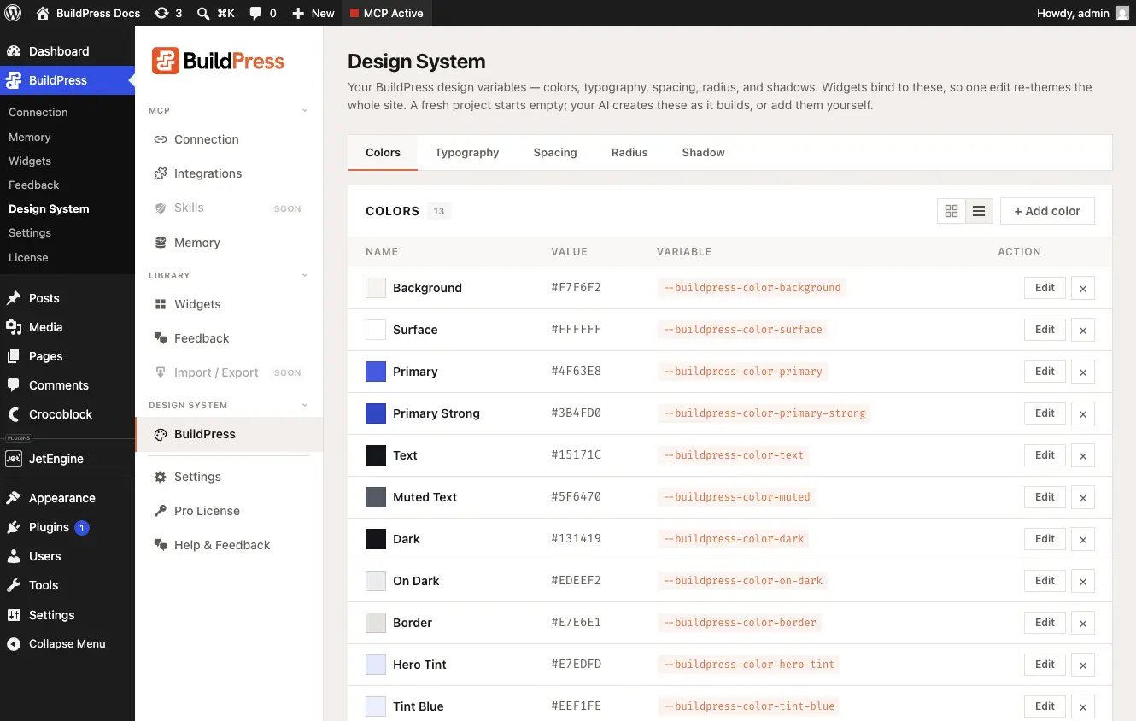The image size is (1136, 721).
Task: Click the Collapse Menu arrow icon
Action: pos(14,644)
